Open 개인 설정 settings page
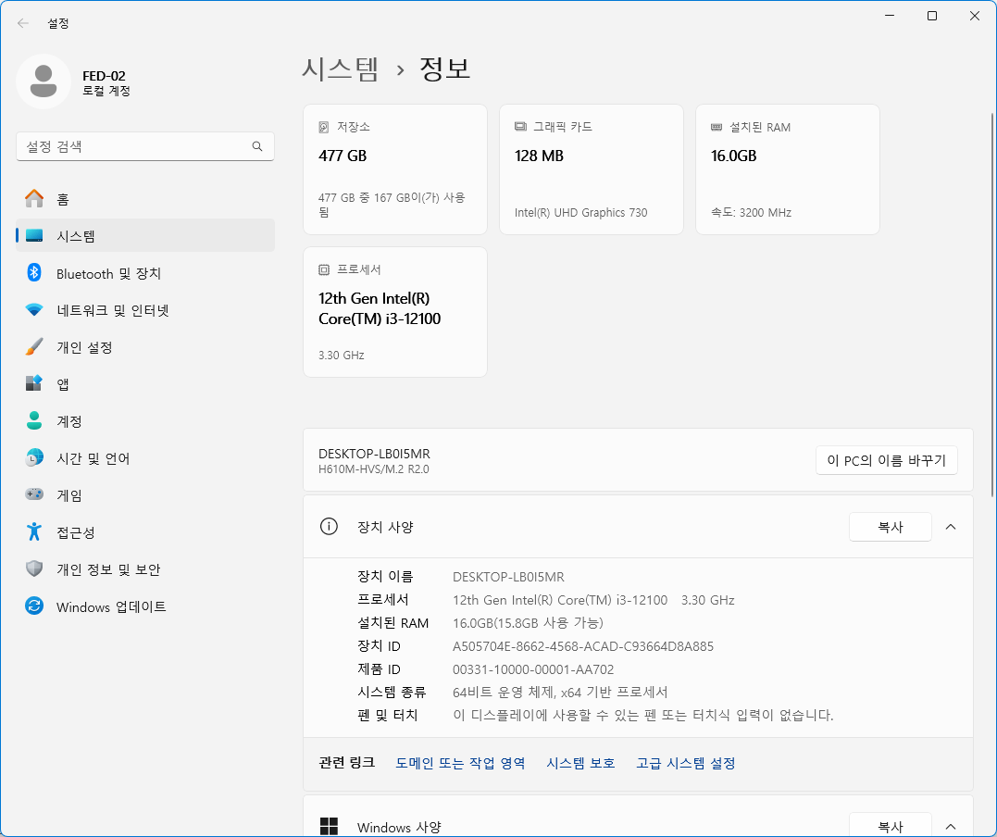The height and width of the screenshot is (837, 997). (x=145, y=346)
